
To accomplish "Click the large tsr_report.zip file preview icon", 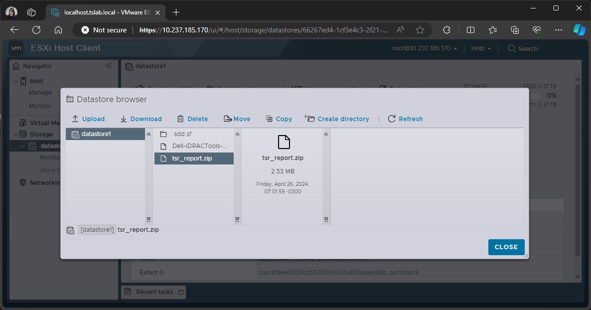I will coord(284,142).
